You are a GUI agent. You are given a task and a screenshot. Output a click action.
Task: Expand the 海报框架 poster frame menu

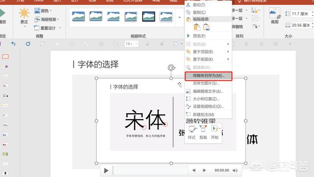point(47,19)
